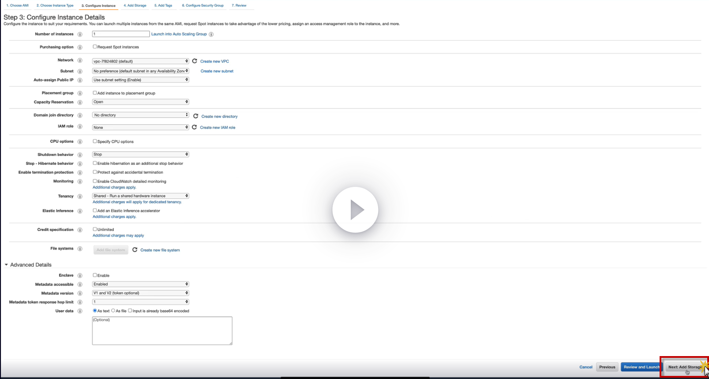Refresh the IAM role list
The height and width of the screenshot is (379, 709).
194,127
